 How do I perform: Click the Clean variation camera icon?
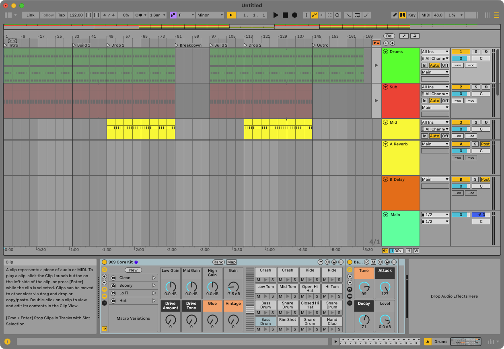113,278
